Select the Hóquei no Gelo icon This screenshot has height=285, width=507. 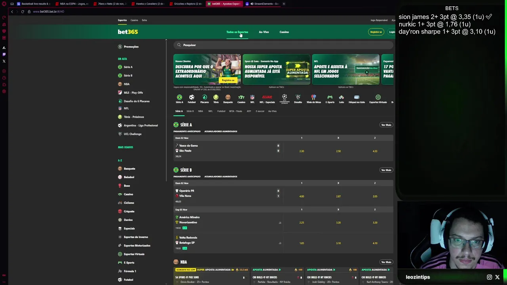[356, 97]
